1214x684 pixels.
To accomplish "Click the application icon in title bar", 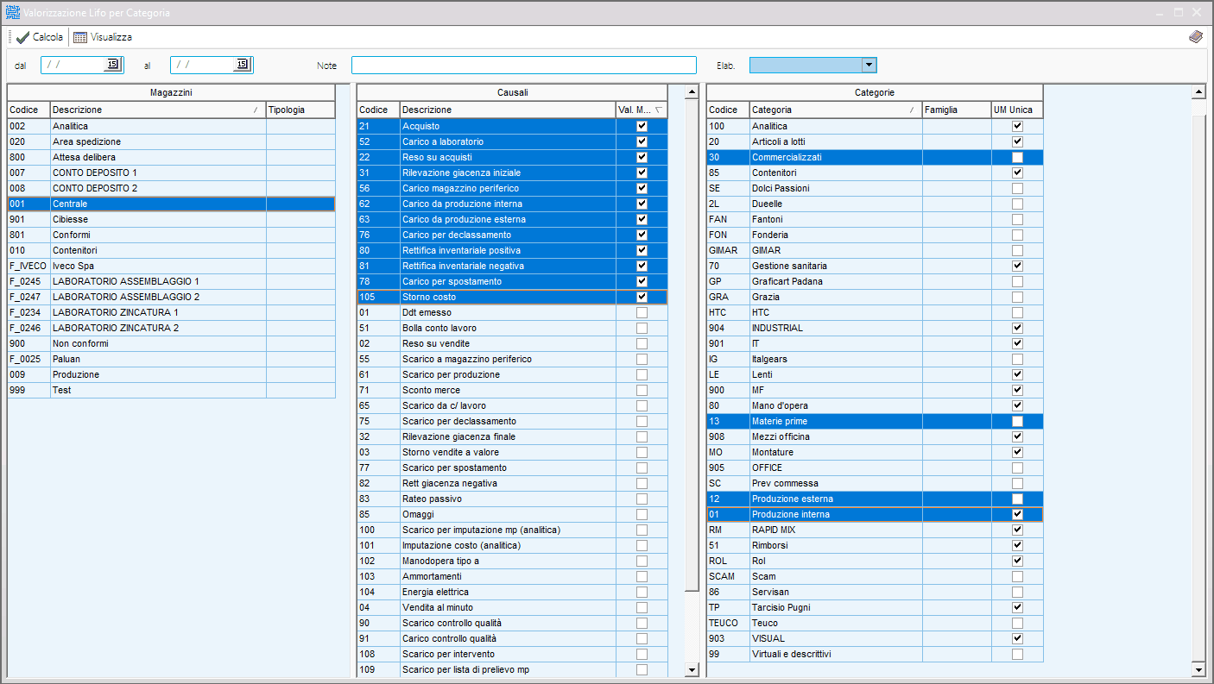I will click(x=13, y=13).
